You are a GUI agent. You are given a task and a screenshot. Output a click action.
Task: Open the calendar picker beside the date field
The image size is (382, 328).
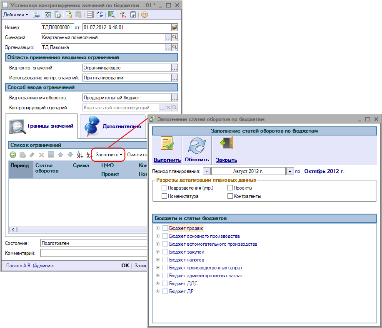click(175, 27)
